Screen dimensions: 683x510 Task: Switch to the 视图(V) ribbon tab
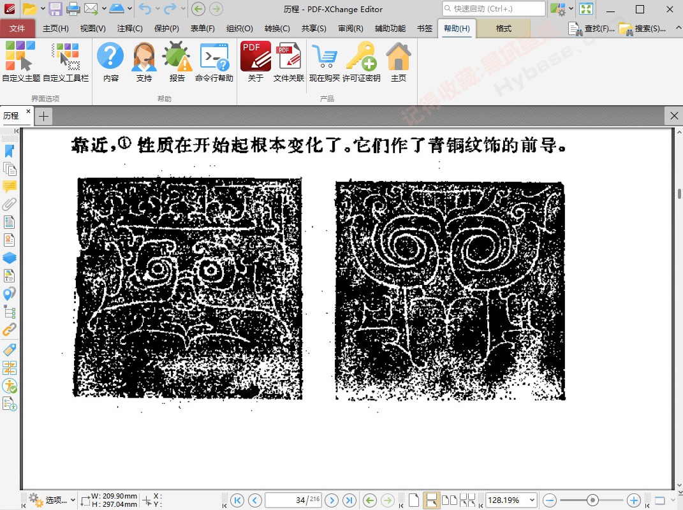(x=92, y=28)
